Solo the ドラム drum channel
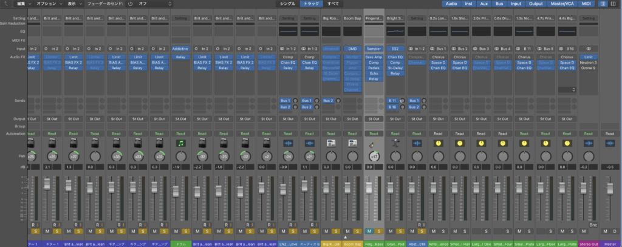Screen dimensions: 622x247 pos(185,231)
